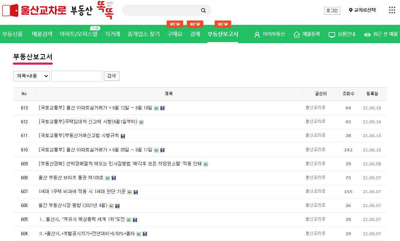Viewport: 400px width, 241px height.
Task: Open post 울산 아파트실거래가 6월 12일~6월 18일
Action: click(x=95, y=108)
